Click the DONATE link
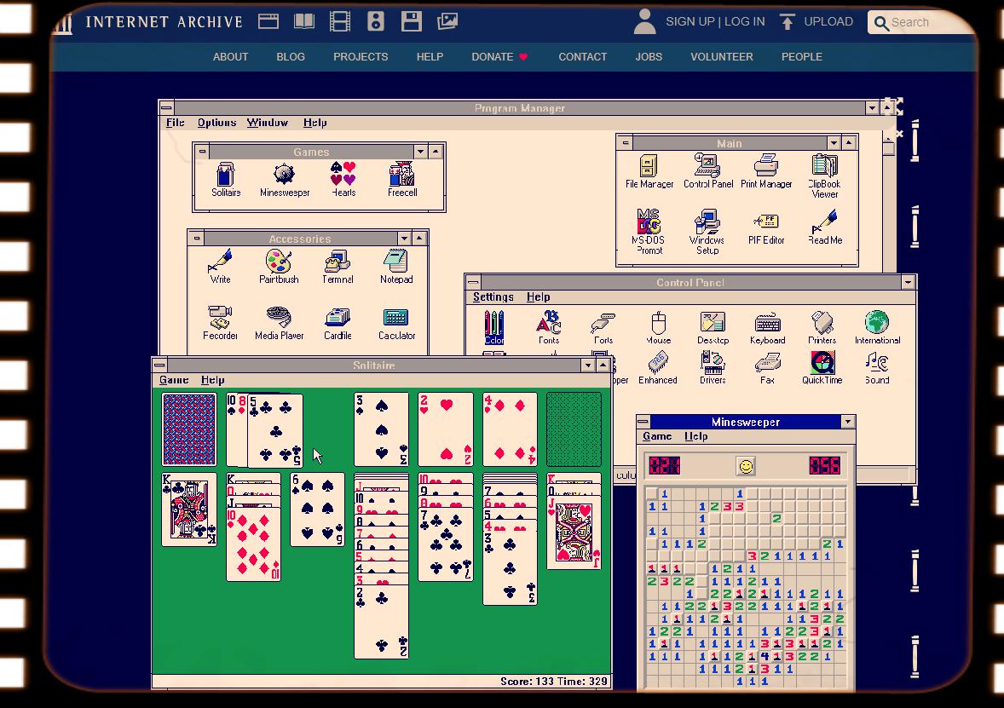 (499, 57)
